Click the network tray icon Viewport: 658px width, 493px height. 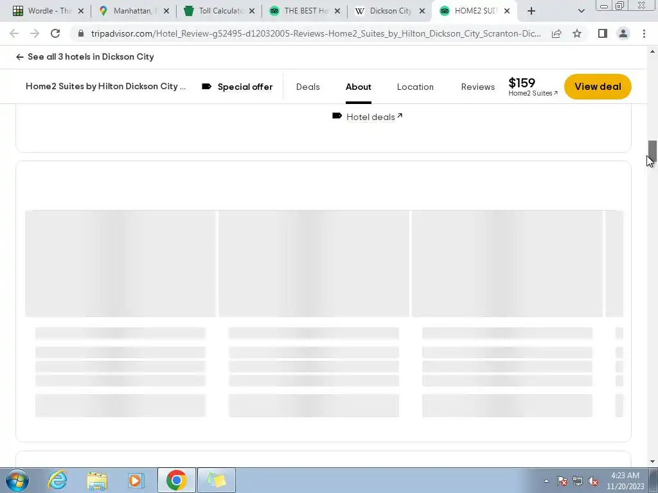pyautogui.click(x=578, y=481)
